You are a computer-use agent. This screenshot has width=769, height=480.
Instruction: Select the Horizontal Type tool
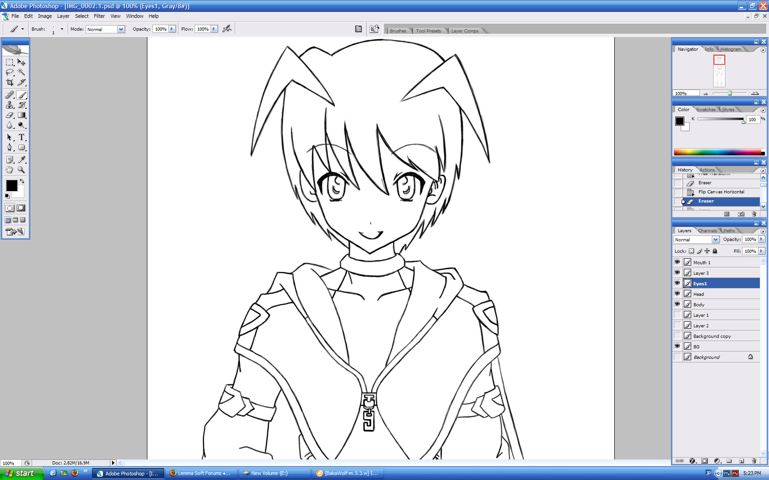(x=22, y=137)
